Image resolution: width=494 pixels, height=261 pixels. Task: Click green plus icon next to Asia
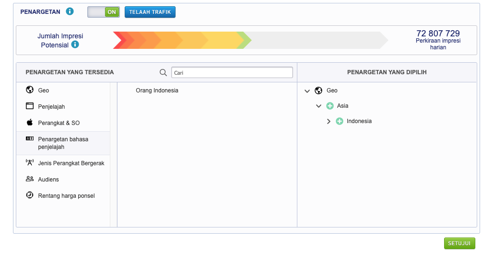[329, 106]
